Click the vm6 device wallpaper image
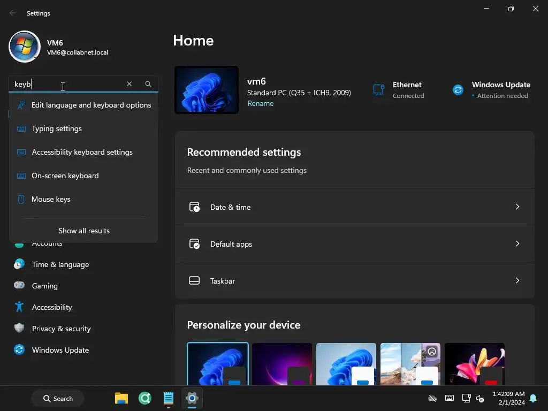Image resolution: width=548 pixels, height=411 pixels. click(207, 90)
